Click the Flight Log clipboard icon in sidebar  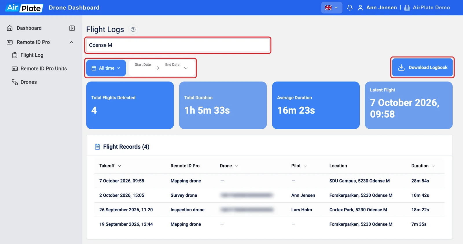(15, 55)
